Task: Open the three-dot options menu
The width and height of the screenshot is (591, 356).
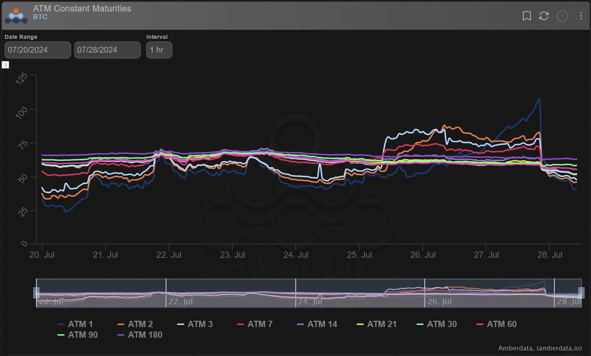Action: (581, 16)
